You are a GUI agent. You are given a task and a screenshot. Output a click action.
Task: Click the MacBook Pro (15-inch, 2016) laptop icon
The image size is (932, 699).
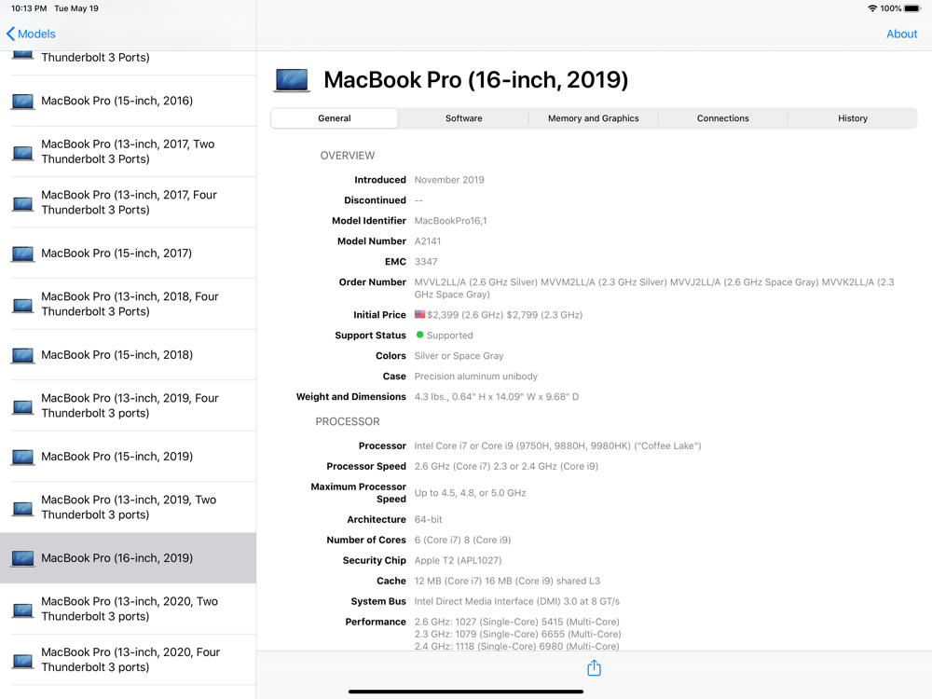pyautogui.click(x=23, y=102)
